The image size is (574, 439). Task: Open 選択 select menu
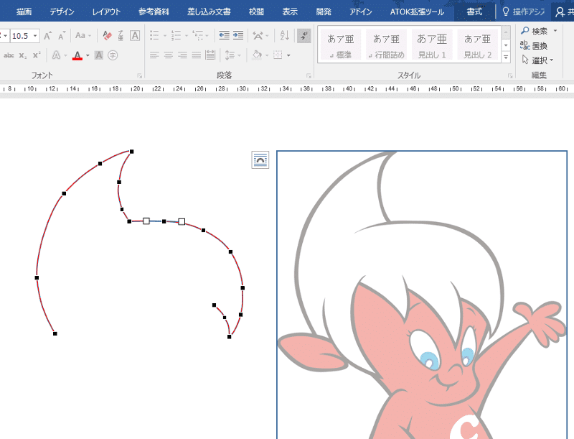tap(537, 60)
